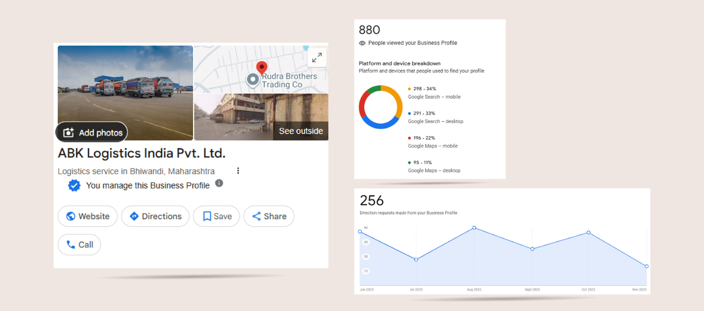Click the blue verified badge icon
This screenshot has width=704, height=311.
click(x=74, y=186)
